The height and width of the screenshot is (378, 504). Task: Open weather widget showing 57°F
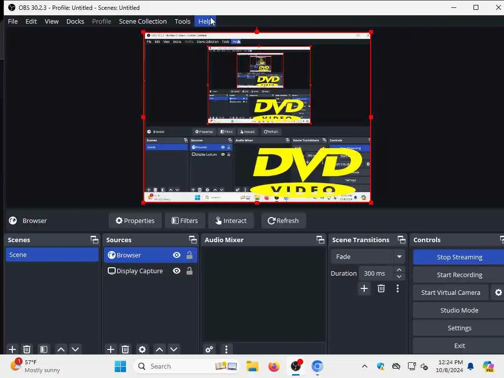(35, 366)
